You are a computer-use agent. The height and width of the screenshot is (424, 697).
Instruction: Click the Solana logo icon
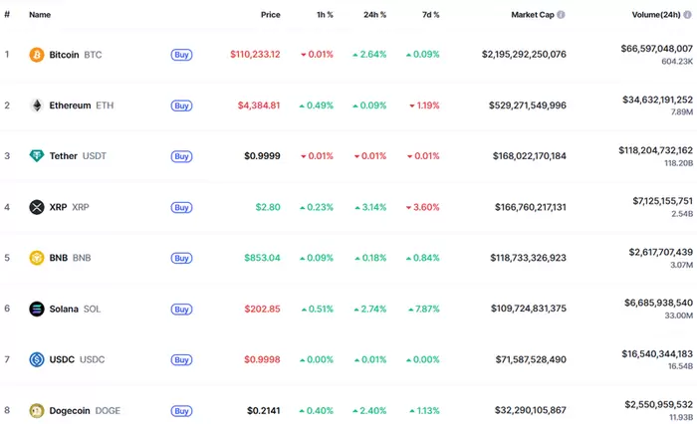pyautogui.click(x=37, y=309)
